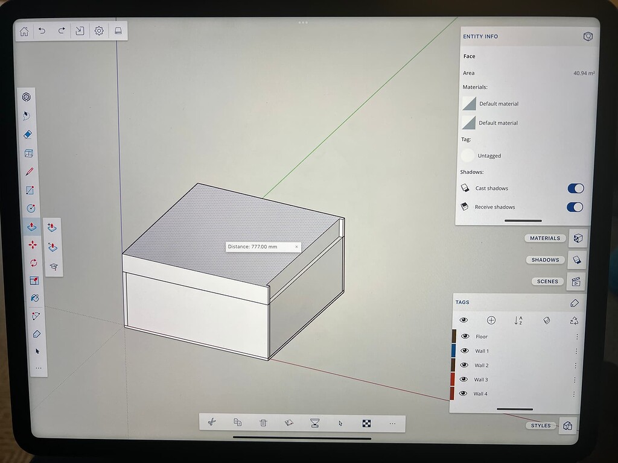Open the three-dot menu for Wall 4
This screenshot has height=463, width=618.
tap(573, 394)
